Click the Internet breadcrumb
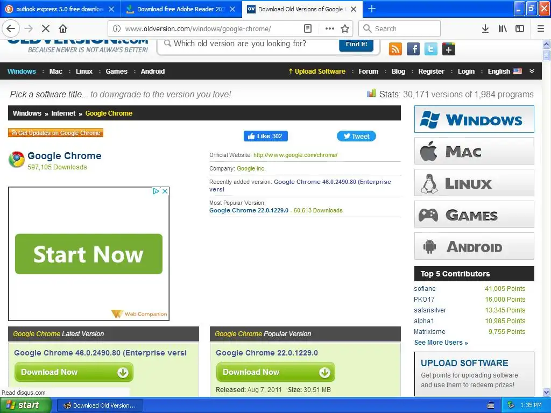Image resolution: width=551 pixels, height=413 pixels. [x=63, y=113]
